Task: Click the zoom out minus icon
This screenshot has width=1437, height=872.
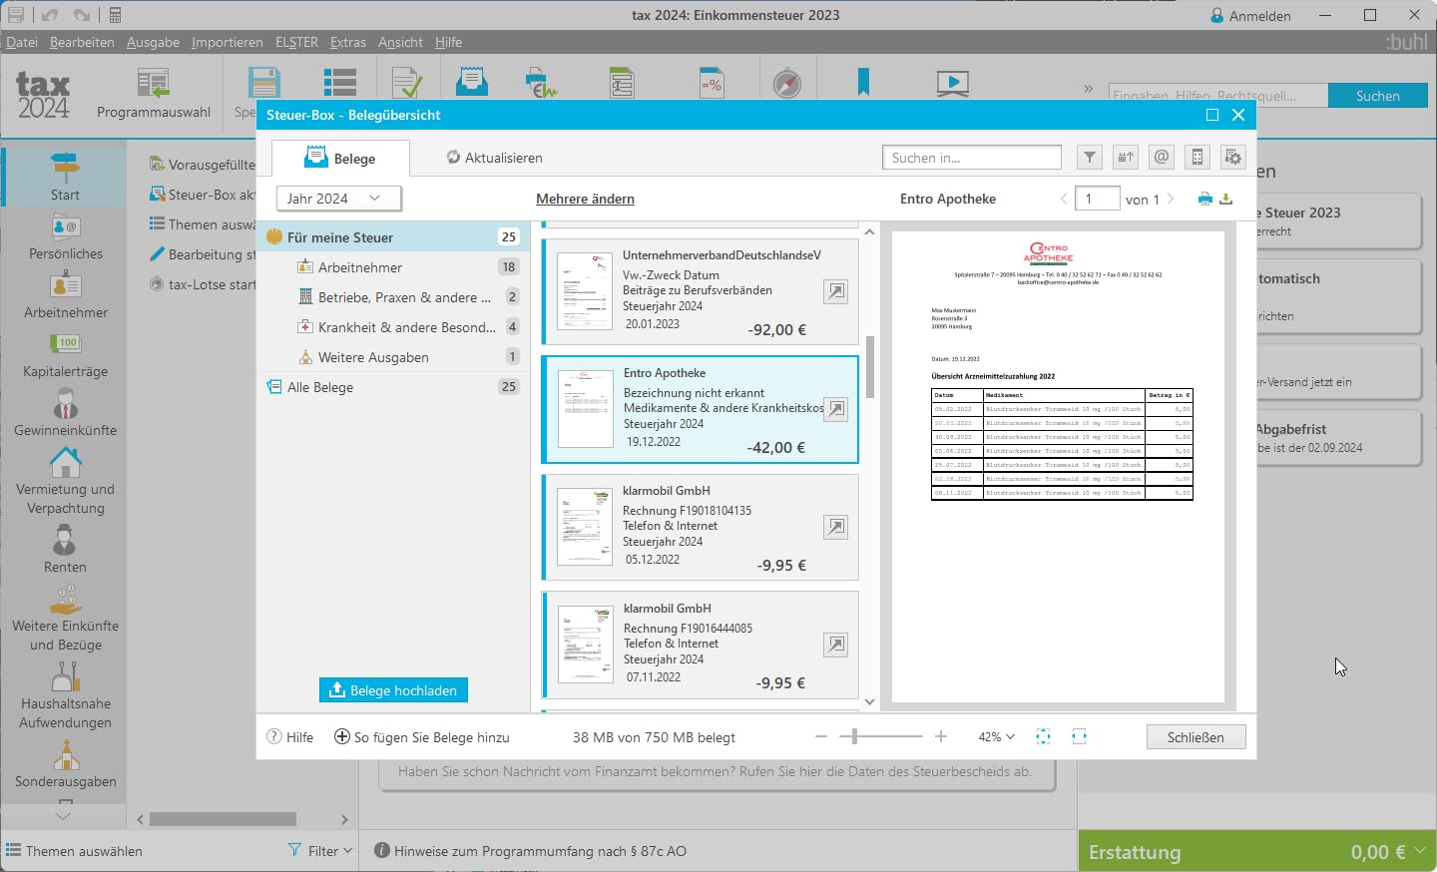Action: coord(821,736)
